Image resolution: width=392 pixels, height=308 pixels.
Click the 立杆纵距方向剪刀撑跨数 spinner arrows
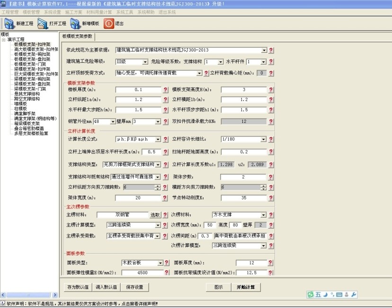[157, 187]
